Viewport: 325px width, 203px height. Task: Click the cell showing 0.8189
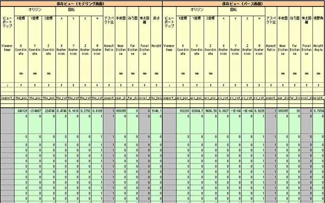point(97,111)
